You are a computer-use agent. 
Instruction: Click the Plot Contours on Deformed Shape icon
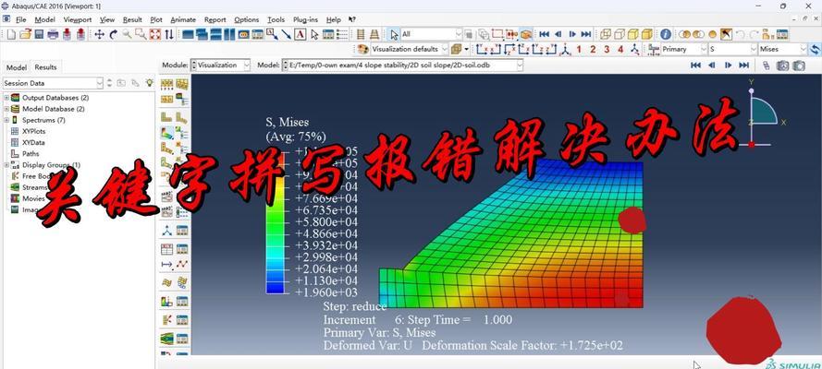click(x=166, y=133)
